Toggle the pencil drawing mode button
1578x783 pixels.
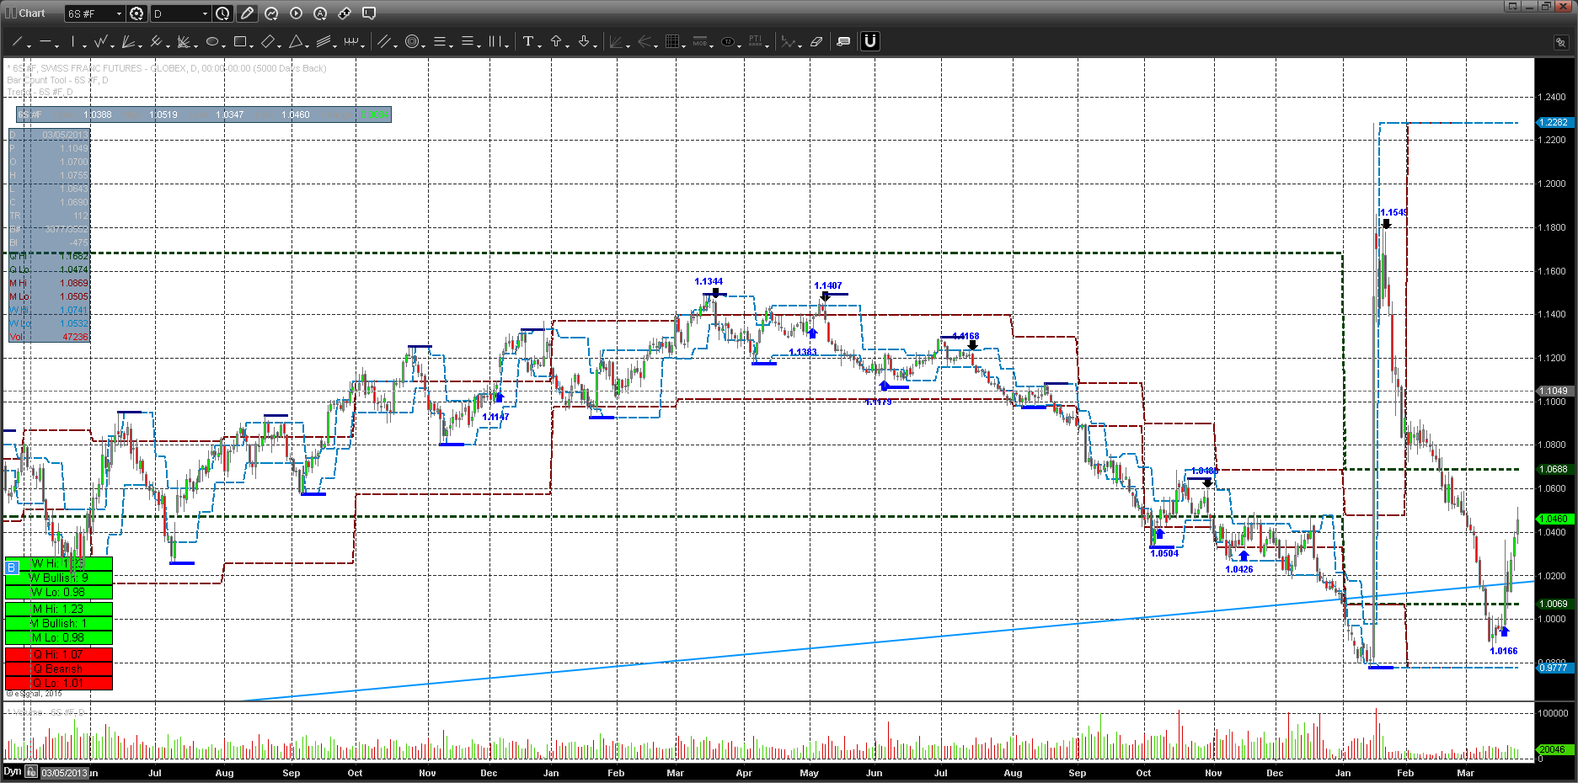247,13
